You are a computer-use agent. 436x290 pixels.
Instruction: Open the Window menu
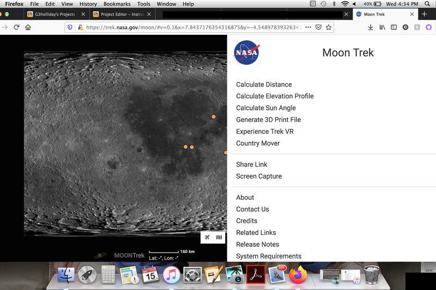point(166,4)
